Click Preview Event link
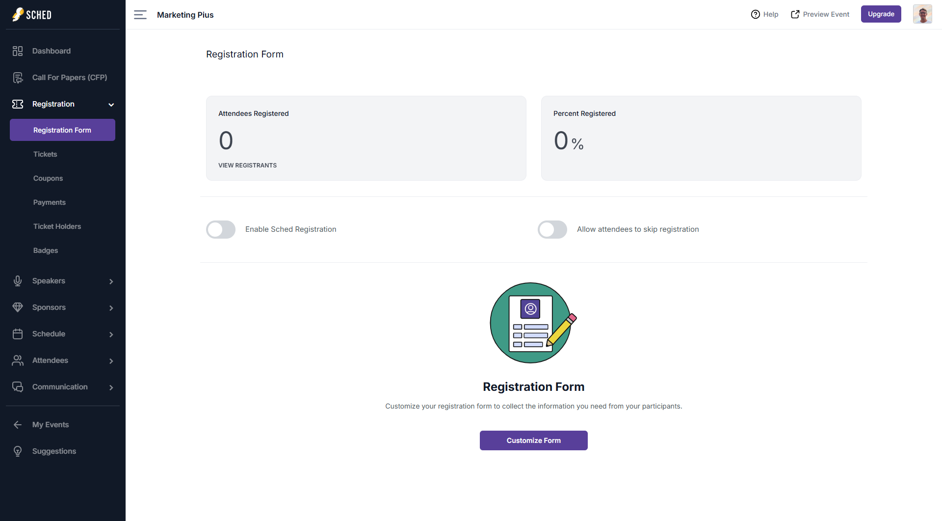This screenshot has height=521, width=942. (x=820, y=14)
